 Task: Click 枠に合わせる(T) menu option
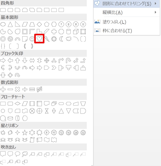point(126,31)
